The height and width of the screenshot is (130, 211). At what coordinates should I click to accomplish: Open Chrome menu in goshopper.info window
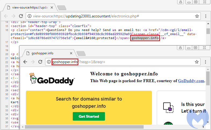click(205, 62)
